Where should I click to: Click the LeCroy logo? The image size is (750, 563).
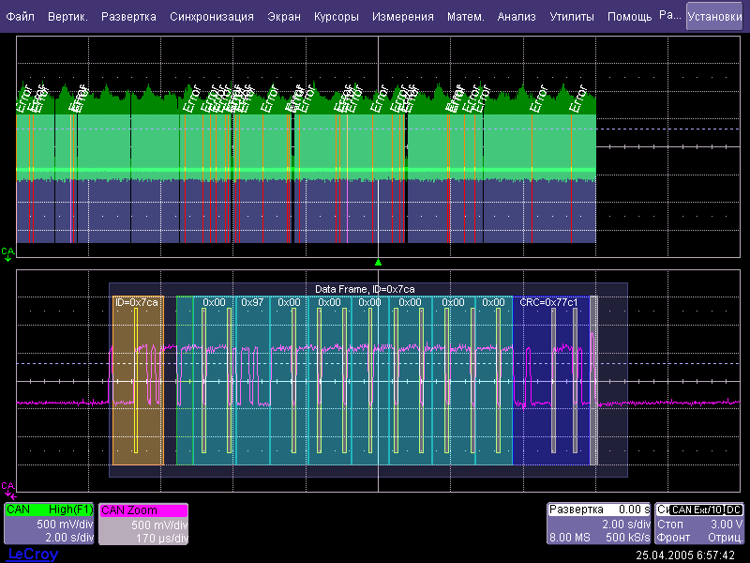[x=32, y=555]
